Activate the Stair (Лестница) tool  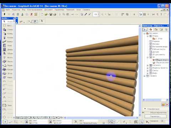8,62
